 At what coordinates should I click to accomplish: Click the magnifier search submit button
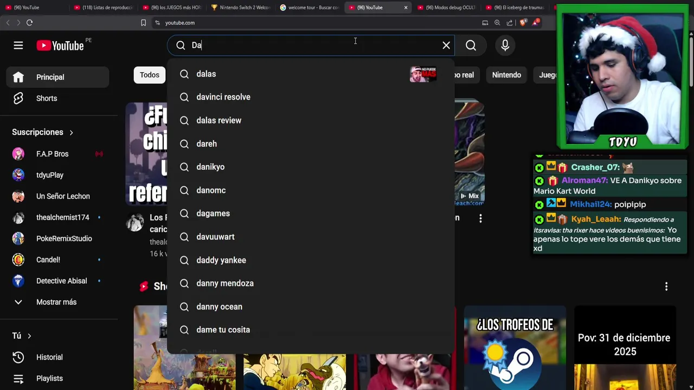point(471,45)
